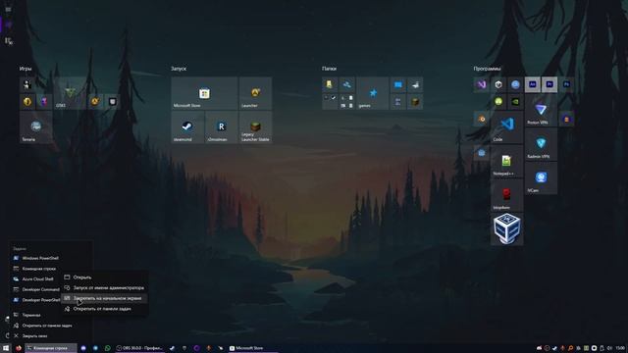Switch to Microsoft Store taskbar button
Viewport: 628px width, 353px height.
click(253, 348)
